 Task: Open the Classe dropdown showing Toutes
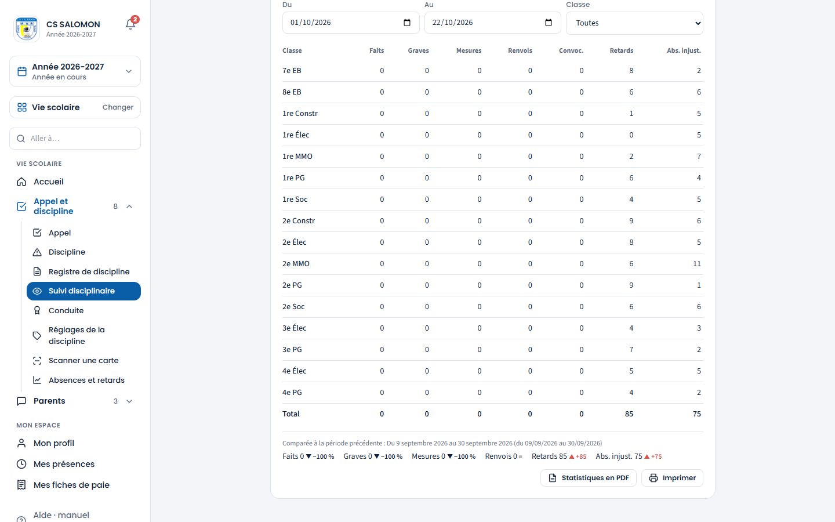634,23
